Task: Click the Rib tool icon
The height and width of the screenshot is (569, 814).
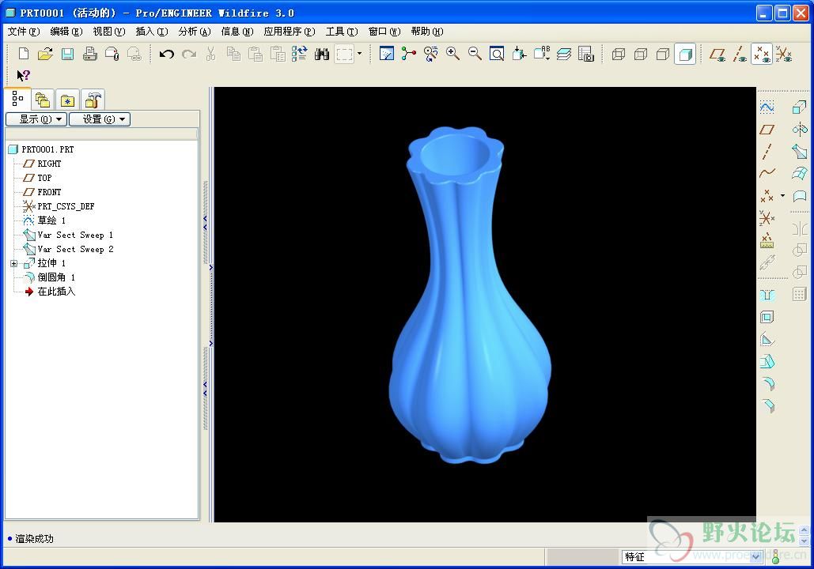Action: (x=767, y=340)
